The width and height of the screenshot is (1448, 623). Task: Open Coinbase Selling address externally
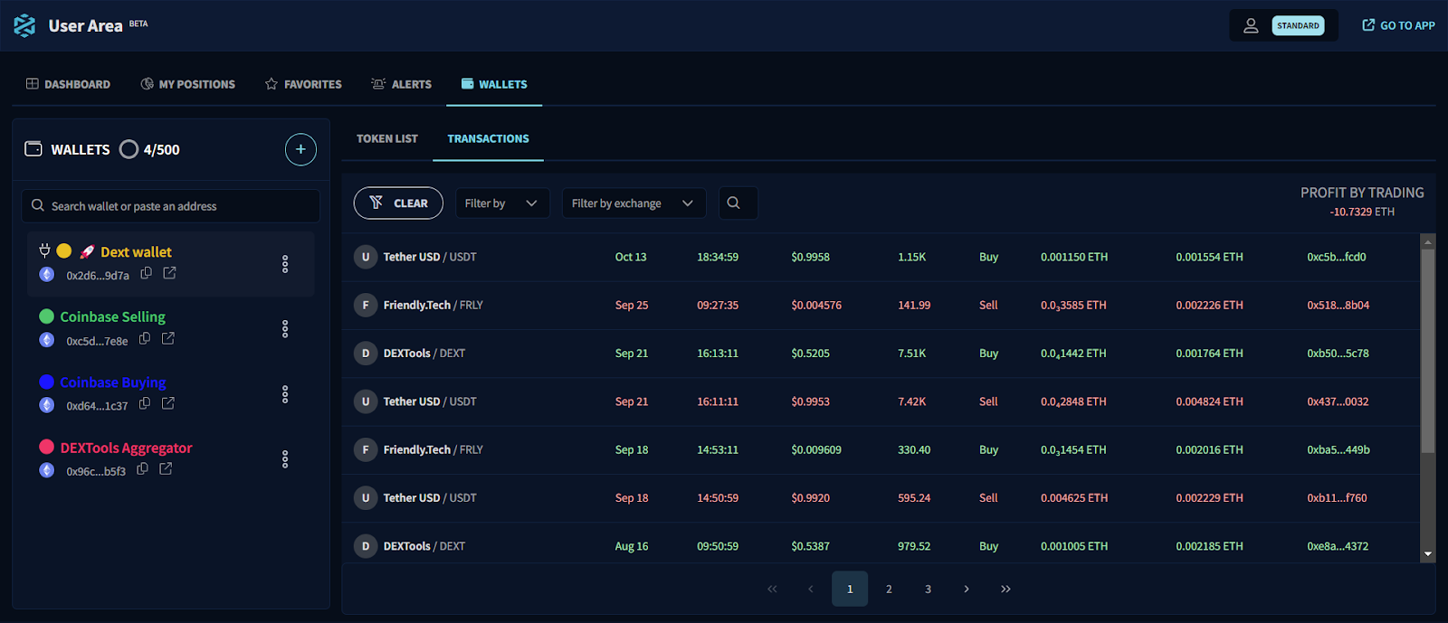coord(167,338)
